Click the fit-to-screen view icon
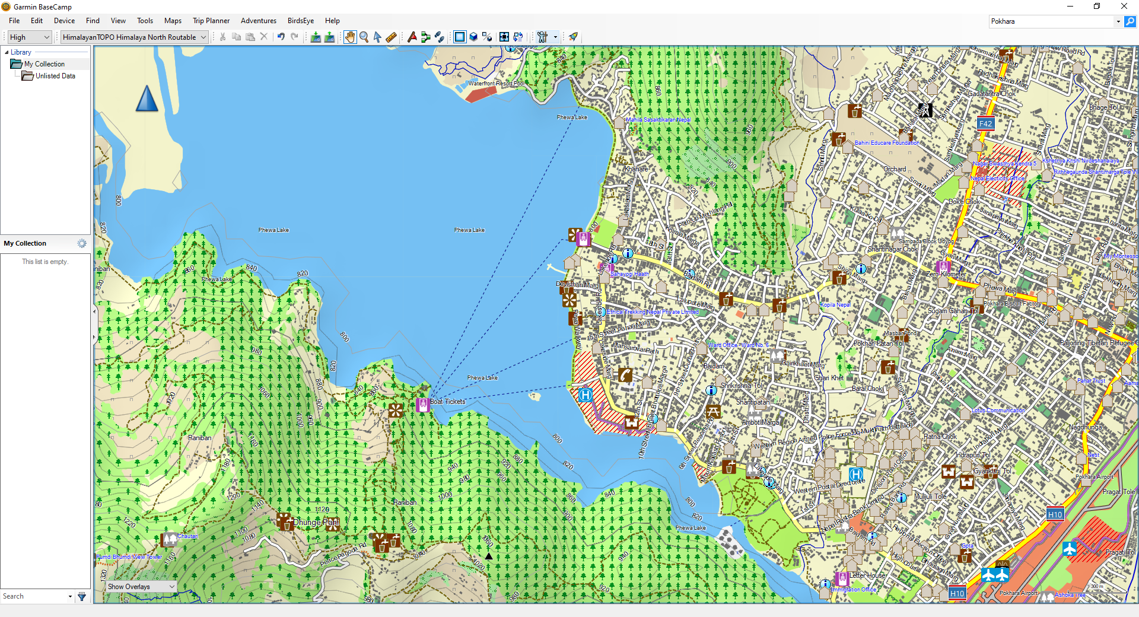 [x=504, y=37]
